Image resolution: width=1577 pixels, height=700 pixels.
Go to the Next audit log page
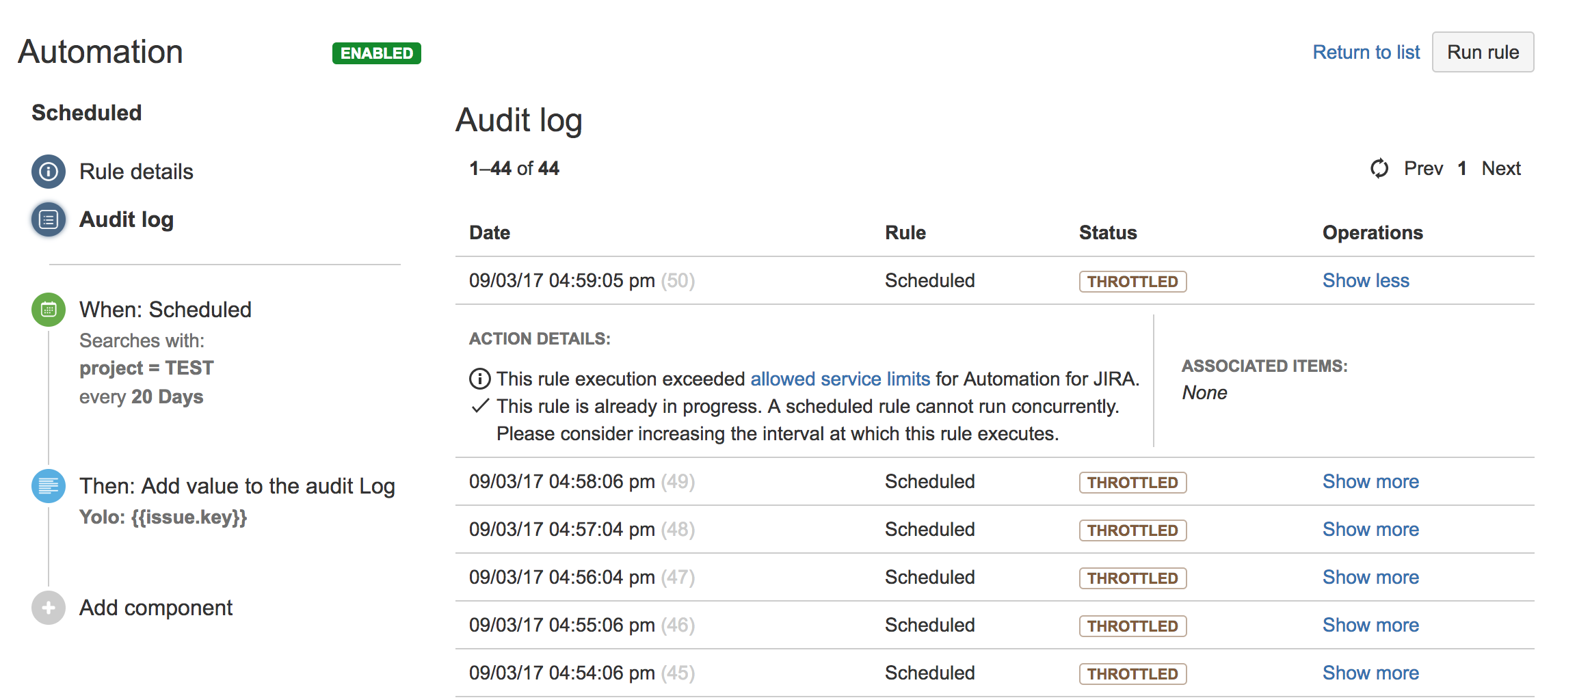(x=1500, y=168)
